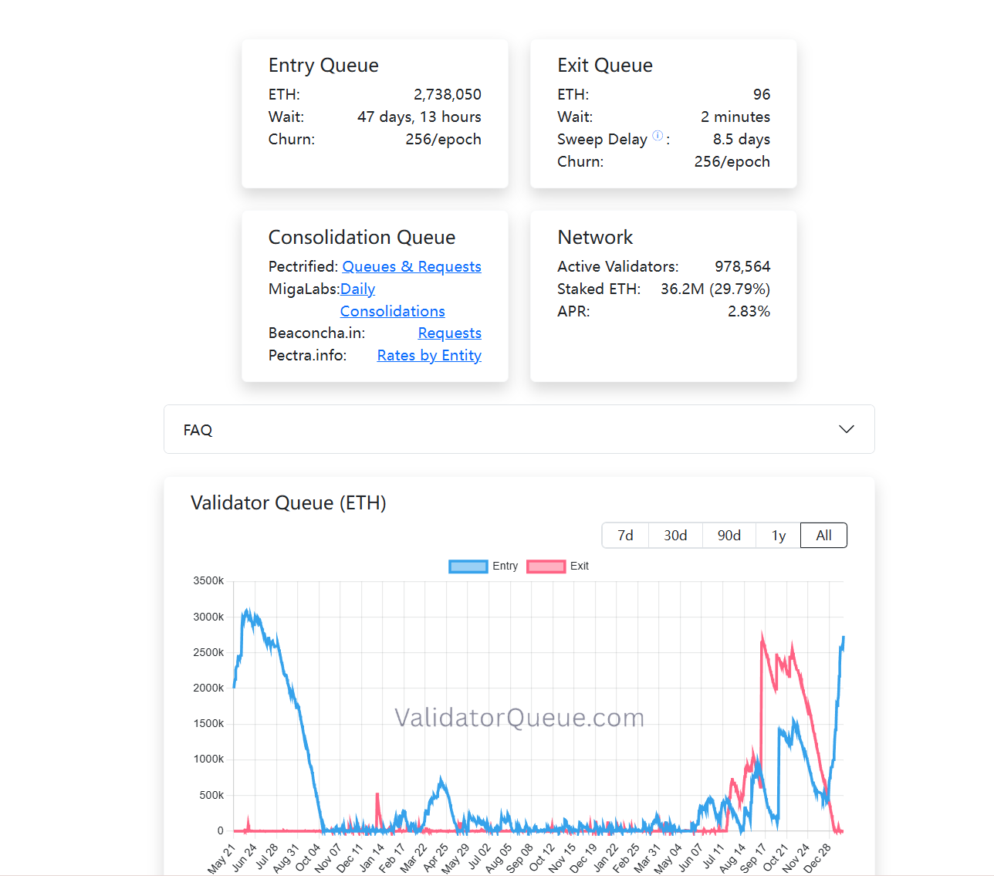994x876 pixels.
Task: Click the Validator Queue (ETH) chart heading
Action: (289, 502)
